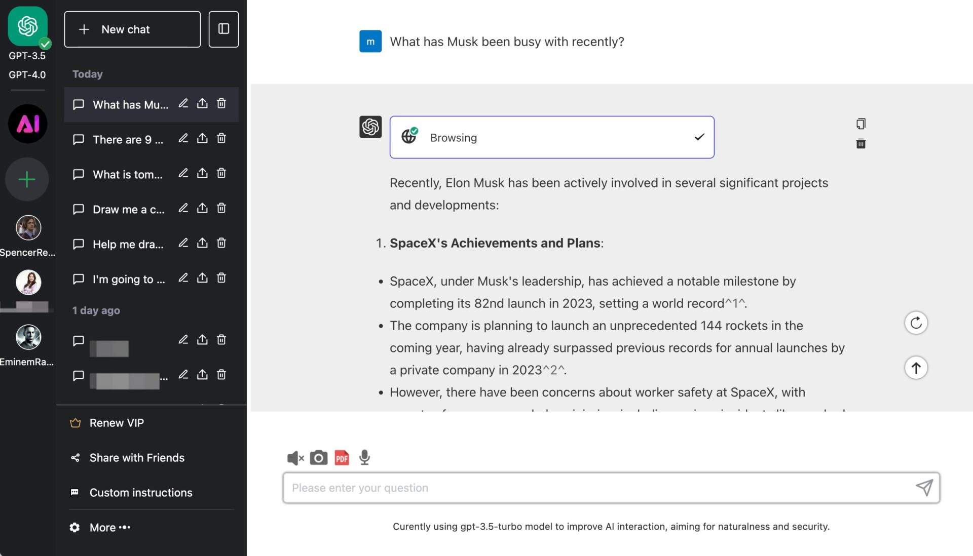Send message with paper plane icon
Viewport: 973px width, 556px height.
coord(924,488)
